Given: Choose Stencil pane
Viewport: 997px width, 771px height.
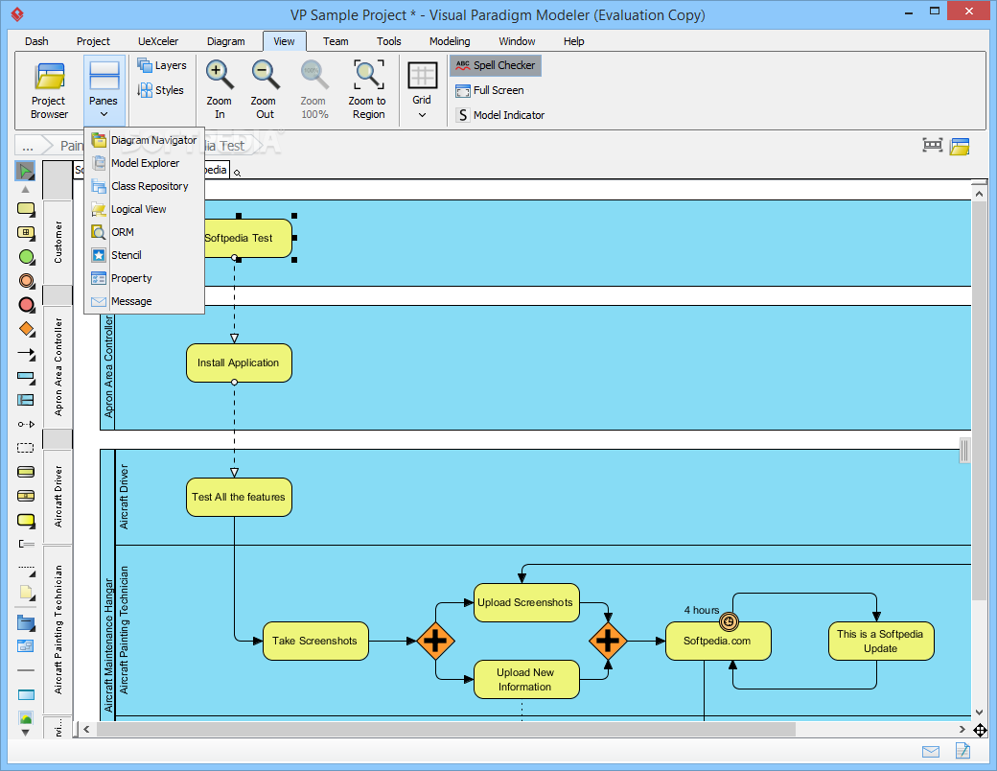Looking at the screenshot, I should [145, 255].
